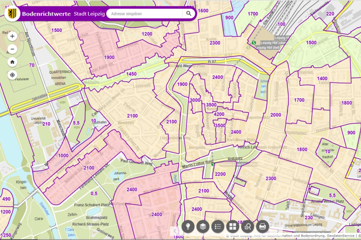The image size is (361, 240).
Task: Collapse the bottom toolbar with left chevron
Action: 175,231
